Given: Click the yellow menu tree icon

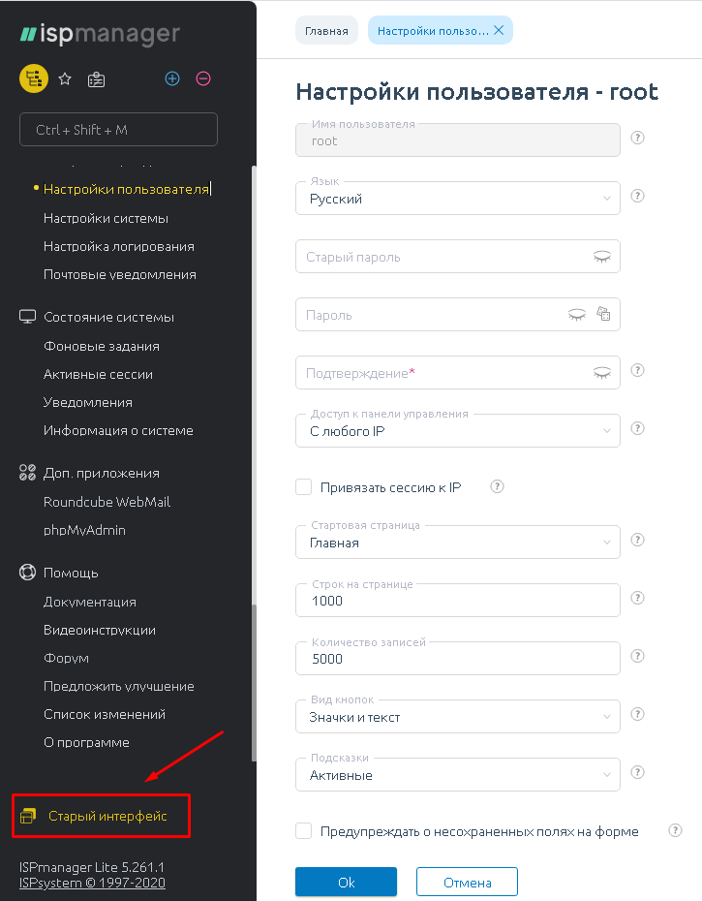Looking at the screenshot, I should coord(33,78).
